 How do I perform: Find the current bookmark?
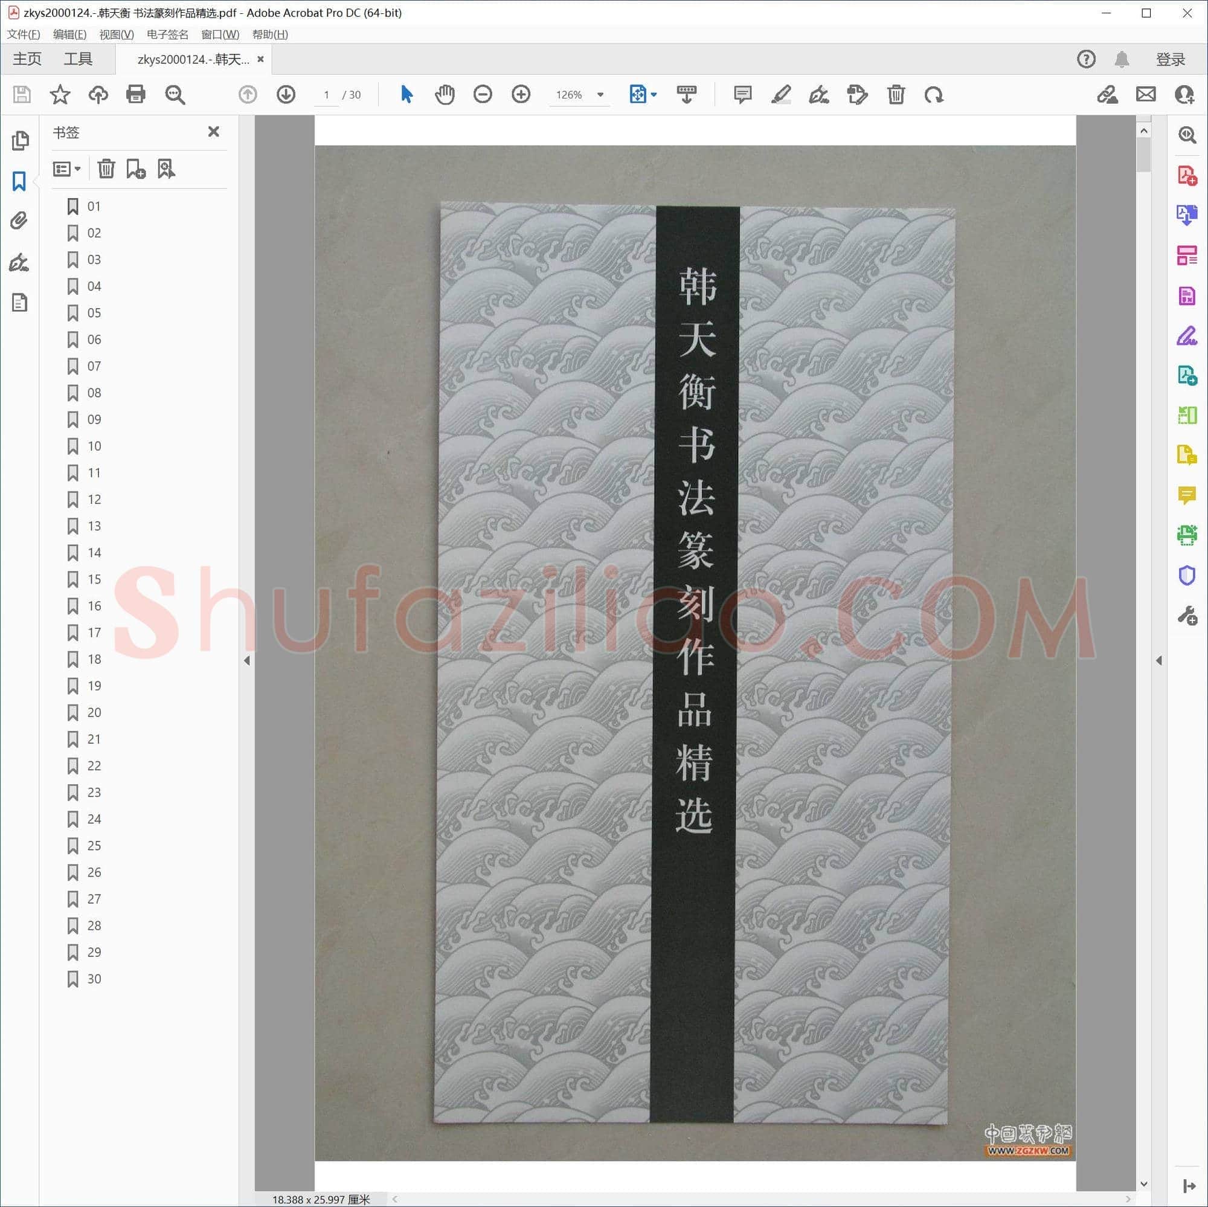pos(165,169)
